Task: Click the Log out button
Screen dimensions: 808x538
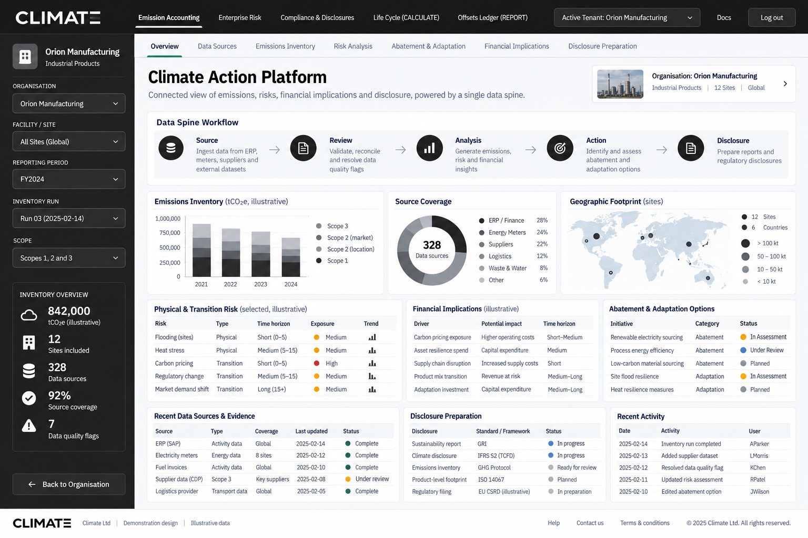Action: coord(772,17)
